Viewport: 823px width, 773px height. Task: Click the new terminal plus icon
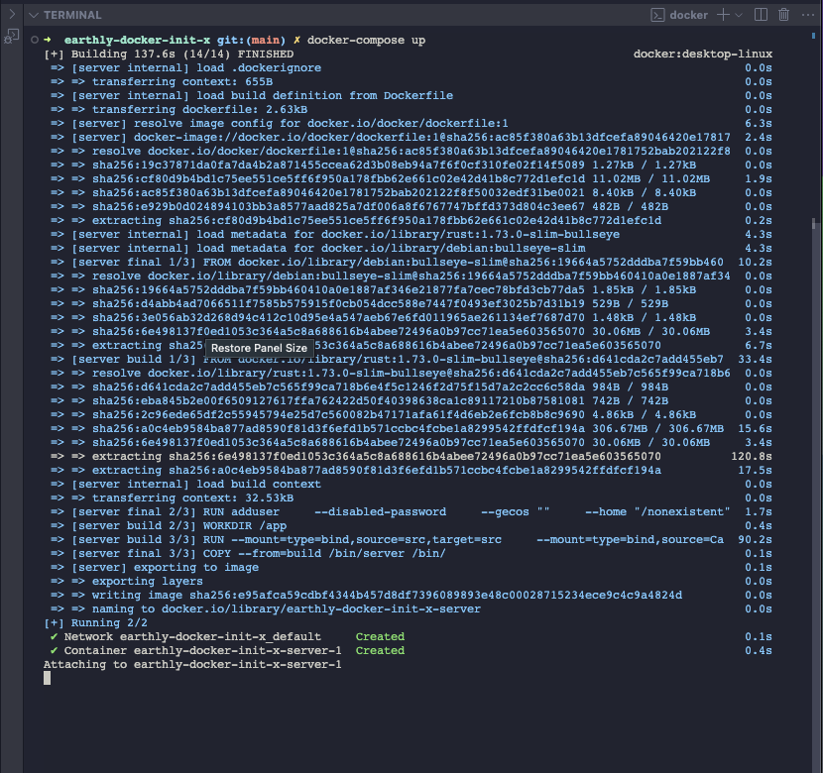[x=723, y=15]
